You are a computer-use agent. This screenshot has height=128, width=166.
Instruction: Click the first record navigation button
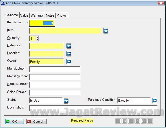118,121
